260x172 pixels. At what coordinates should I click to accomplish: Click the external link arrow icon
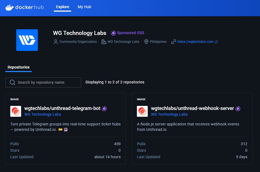tap(216, 42)
